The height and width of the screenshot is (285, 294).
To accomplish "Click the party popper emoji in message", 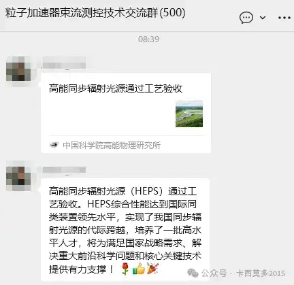I will point(152,269).
